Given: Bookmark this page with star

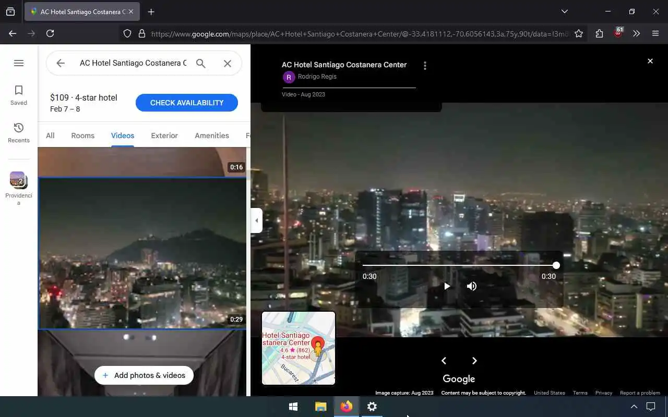Looking at the screenshot, I should pos(579,33).
